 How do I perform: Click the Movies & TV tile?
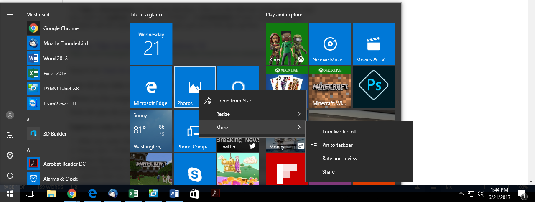[373, 44]
